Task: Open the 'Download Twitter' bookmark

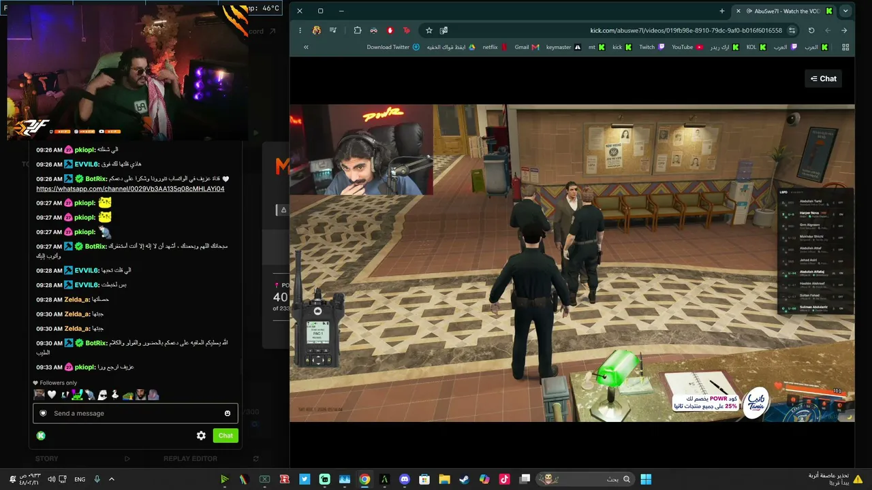Action: 393,47
